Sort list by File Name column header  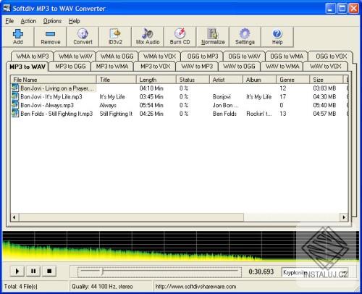pos(54,80)
